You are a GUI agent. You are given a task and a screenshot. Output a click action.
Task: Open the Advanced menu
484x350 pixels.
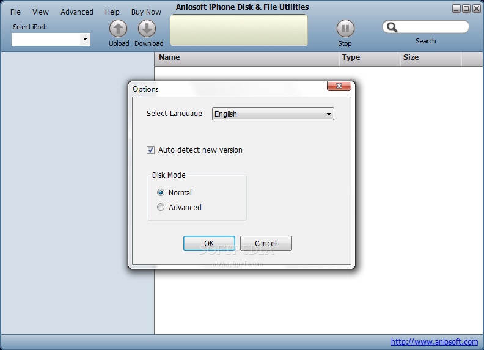pyautogui.click(x=77, y=12)
